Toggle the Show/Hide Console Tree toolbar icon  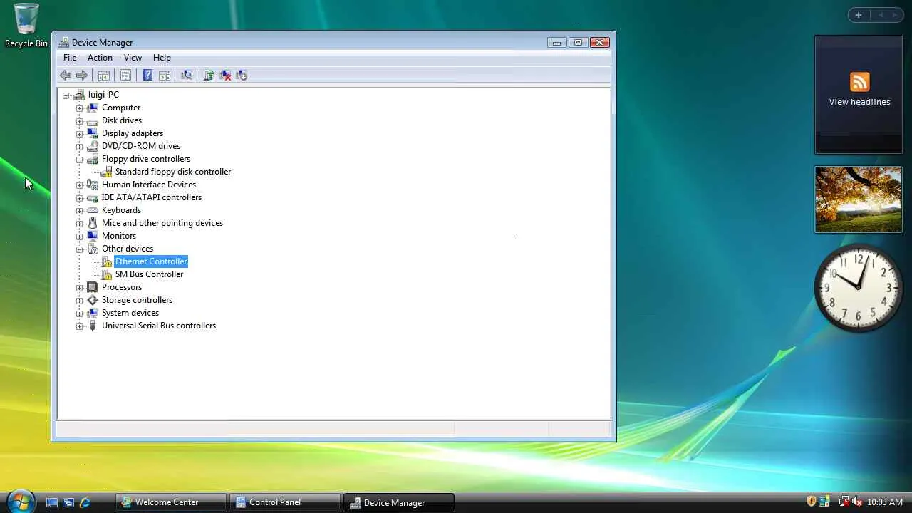(x=104, y=76)
